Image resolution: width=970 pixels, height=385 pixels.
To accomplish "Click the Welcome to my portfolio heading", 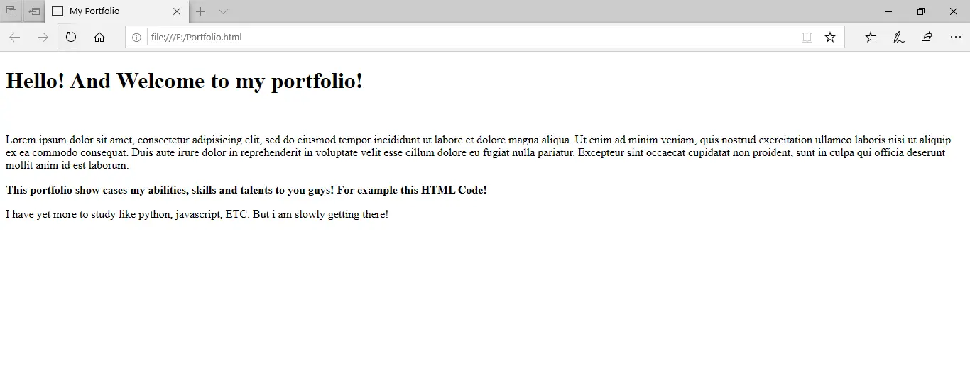I will pos(184,81).
